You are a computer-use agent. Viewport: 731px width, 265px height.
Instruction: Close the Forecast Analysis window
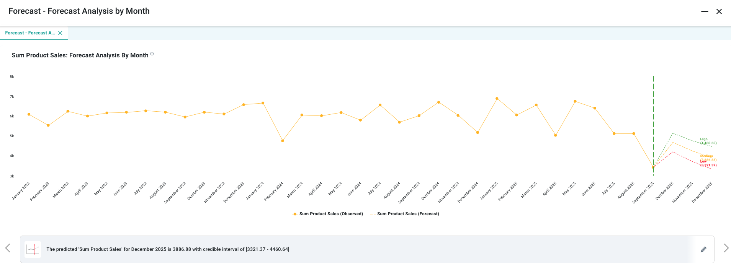pos(719,11)
